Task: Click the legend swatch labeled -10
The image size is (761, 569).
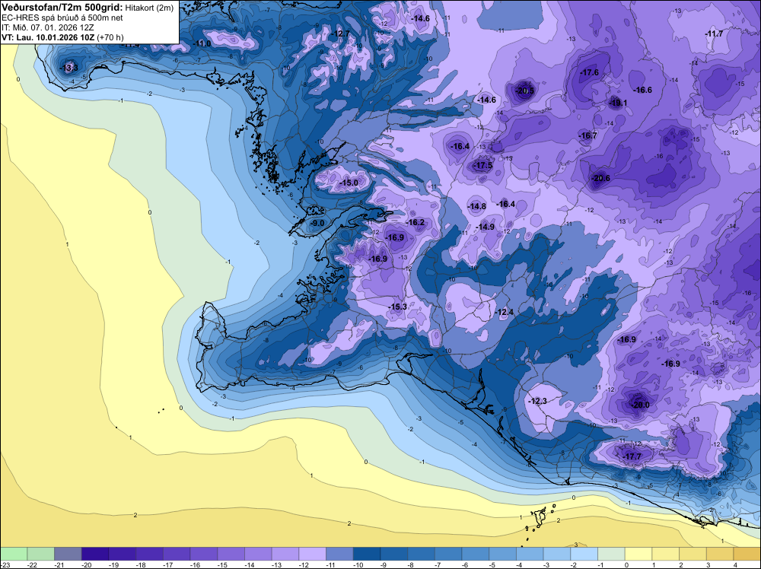Action: 367,554
